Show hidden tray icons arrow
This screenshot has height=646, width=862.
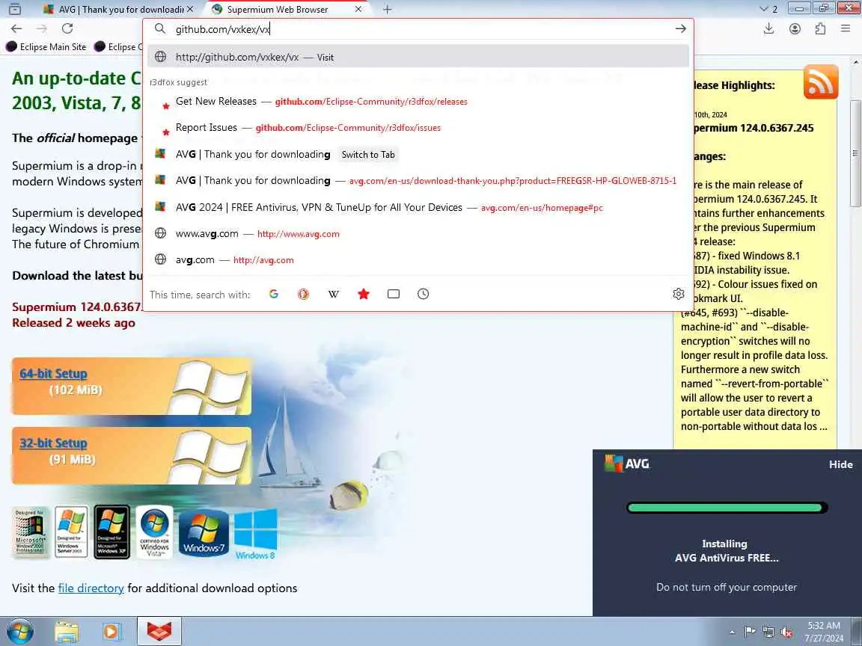(733, 633)
